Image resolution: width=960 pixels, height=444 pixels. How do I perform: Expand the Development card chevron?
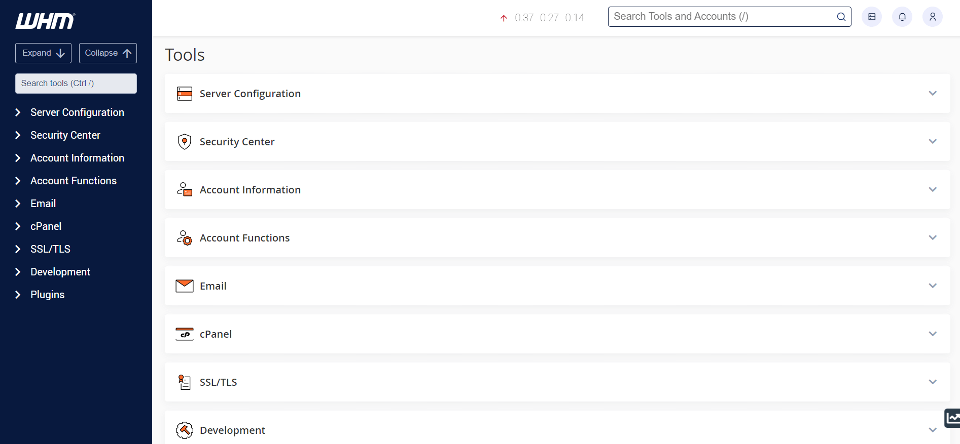[933, 430]
